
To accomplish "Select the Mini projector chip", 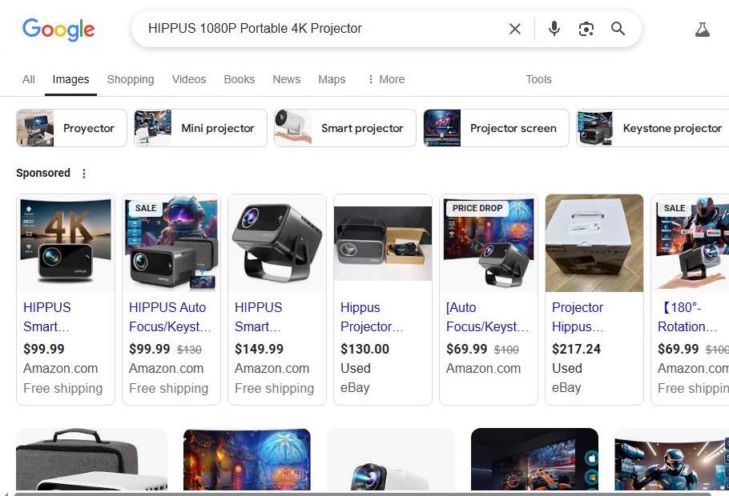I will point(200,128).
